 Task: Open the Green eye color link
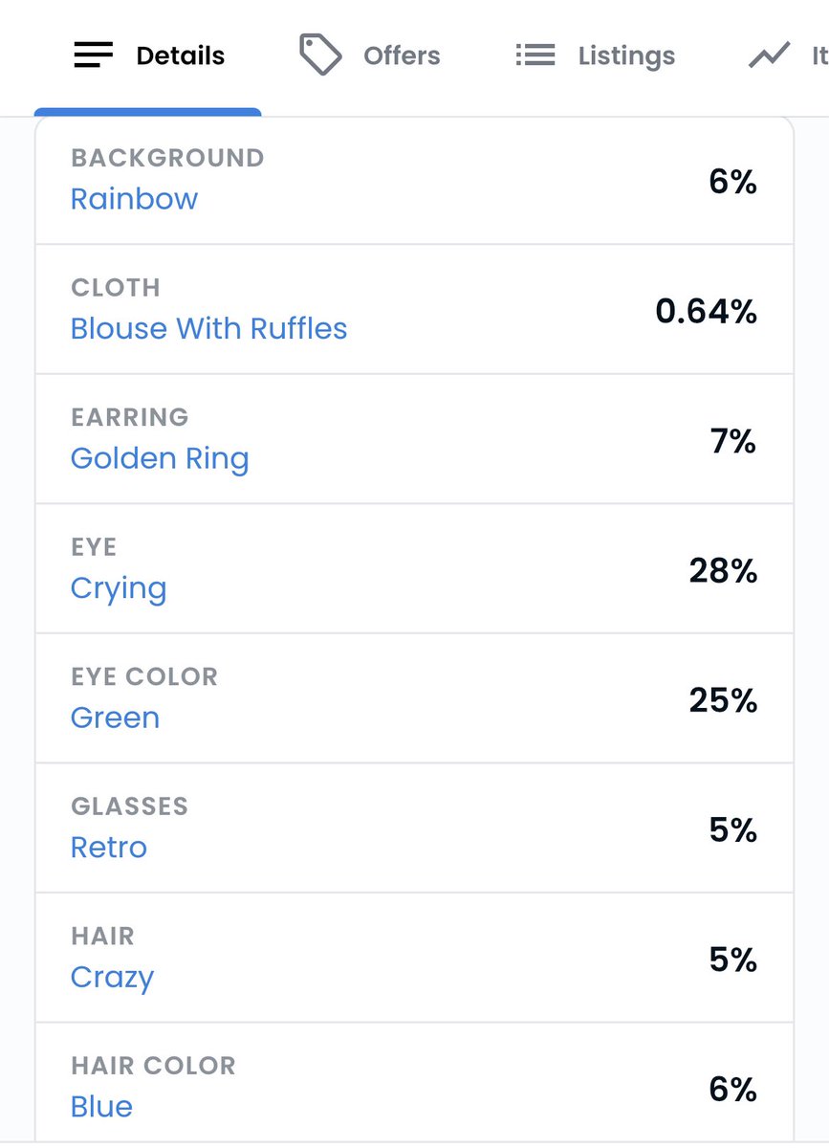(115, 717)
